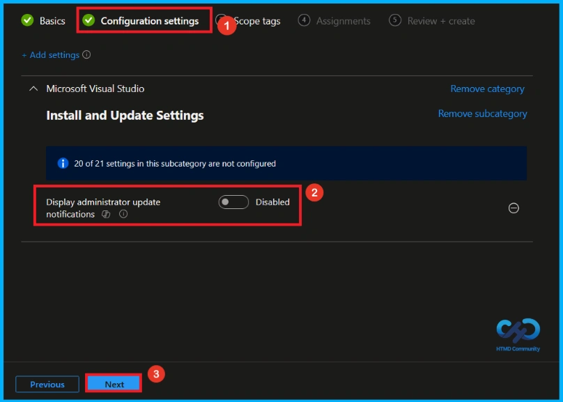Open the Basics step tab
Image resolution: width=563 pixels, height=402 pixels.
click(x=43, y=21)
